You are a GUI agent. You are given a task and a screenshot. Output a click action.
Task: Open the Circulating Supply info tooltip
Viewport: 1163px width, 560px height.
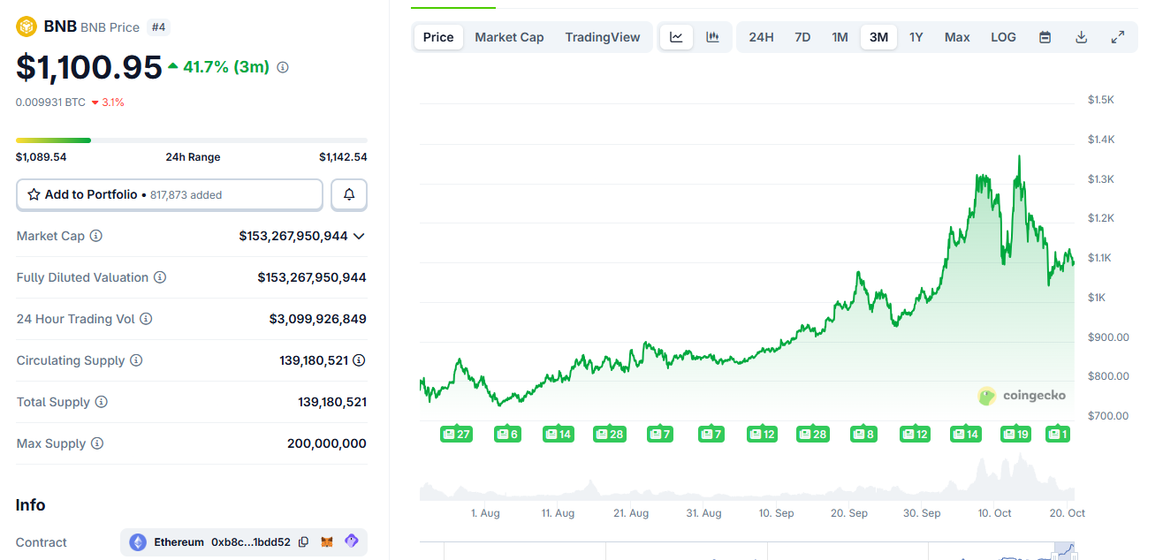click(x=136, y=359)
